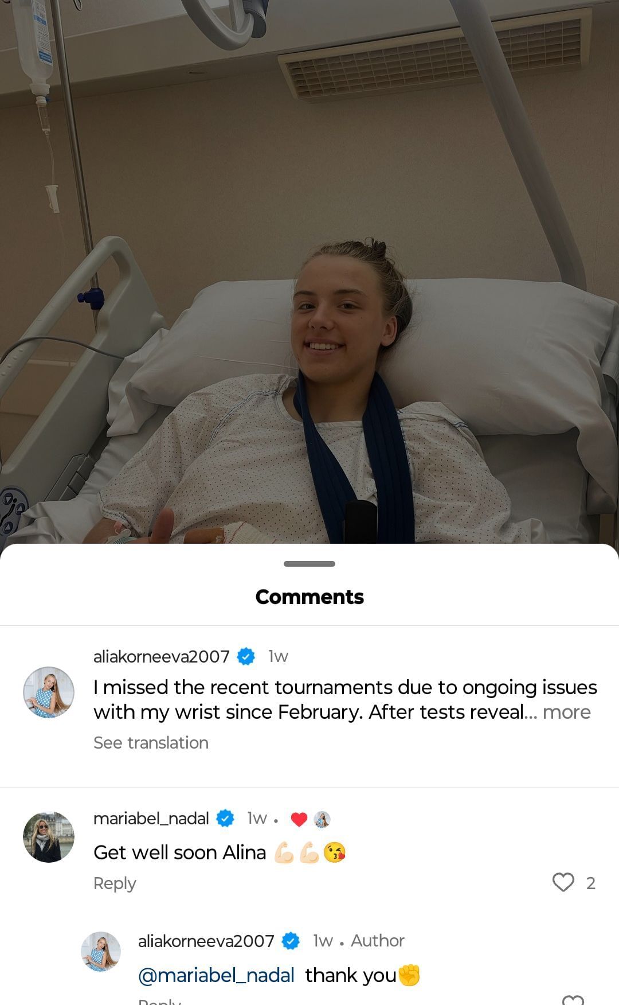The image size is (619, 1005).
Task: Tap verified badge next to mariabel_nadal
Action: 225,819
